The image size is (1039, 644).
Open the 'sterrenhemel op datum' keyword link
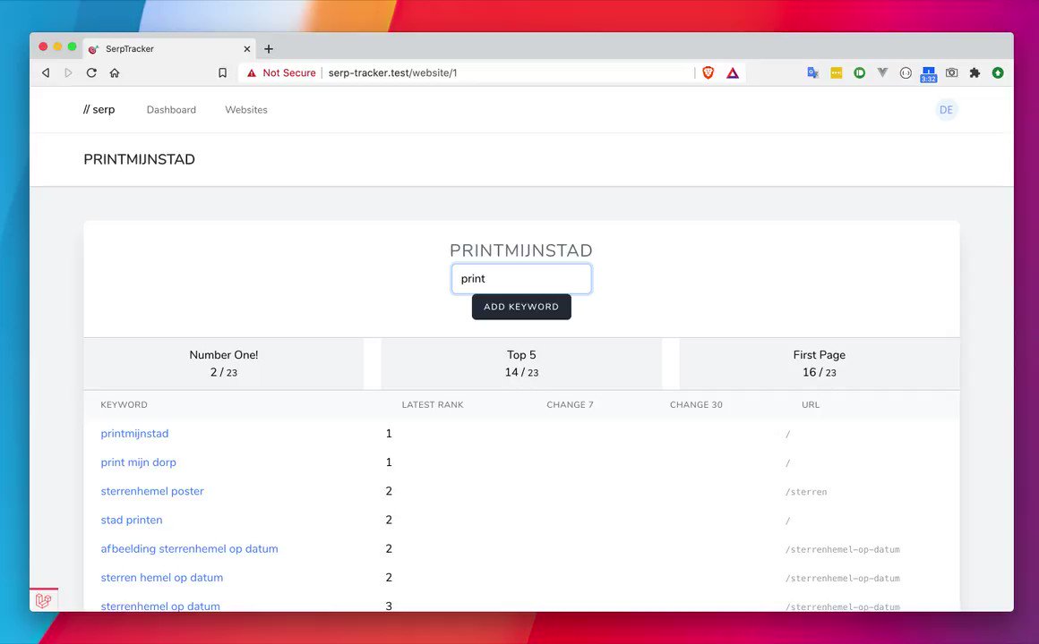pos(160,606)
